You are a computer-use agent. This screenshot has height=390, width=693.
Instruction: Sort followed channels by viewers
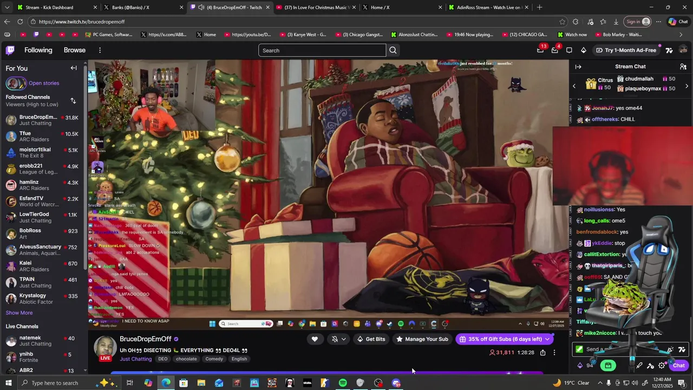pos(73,101)
